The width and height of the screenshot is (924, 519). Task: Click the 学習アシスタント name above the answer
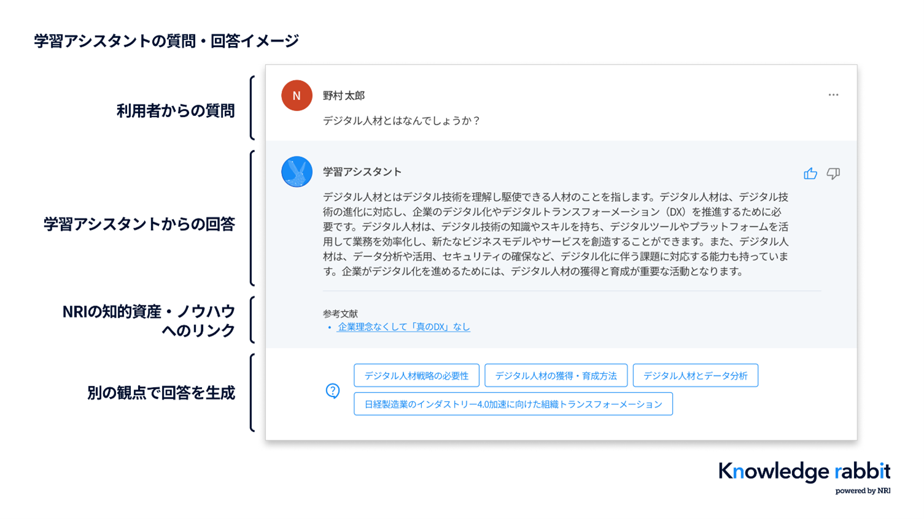tap(362, 172)
